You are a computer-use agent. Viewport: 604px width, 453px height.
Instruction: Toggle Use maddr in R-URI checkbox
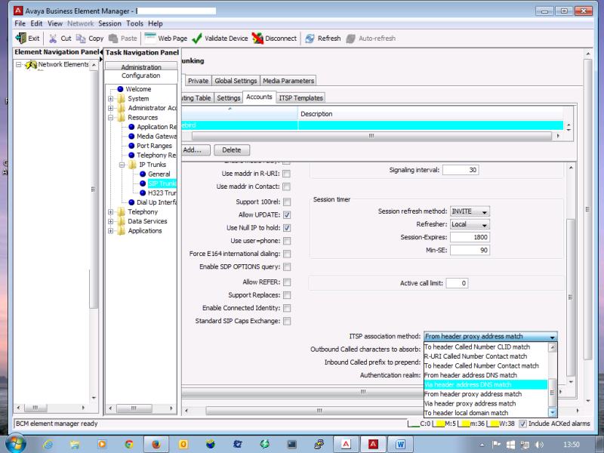pos(287,174)
